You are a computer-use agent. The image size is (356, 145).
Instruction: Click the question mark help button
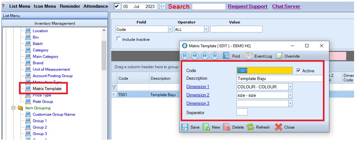click(3, 6)
